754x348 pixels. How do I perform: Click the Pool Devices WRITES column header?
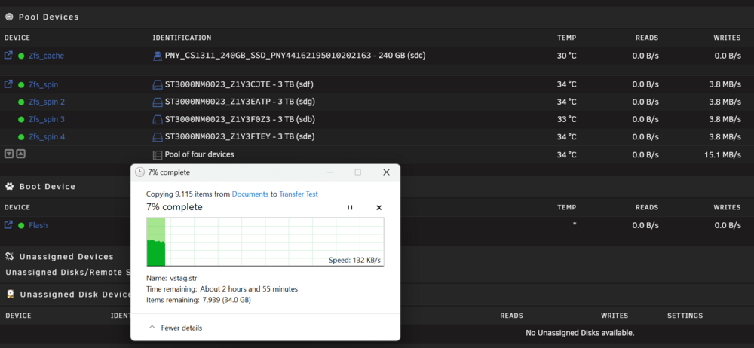point(727,38)
